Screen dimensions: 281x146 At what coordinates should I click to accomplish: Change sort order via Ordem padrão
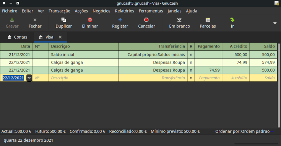(255, 131)
